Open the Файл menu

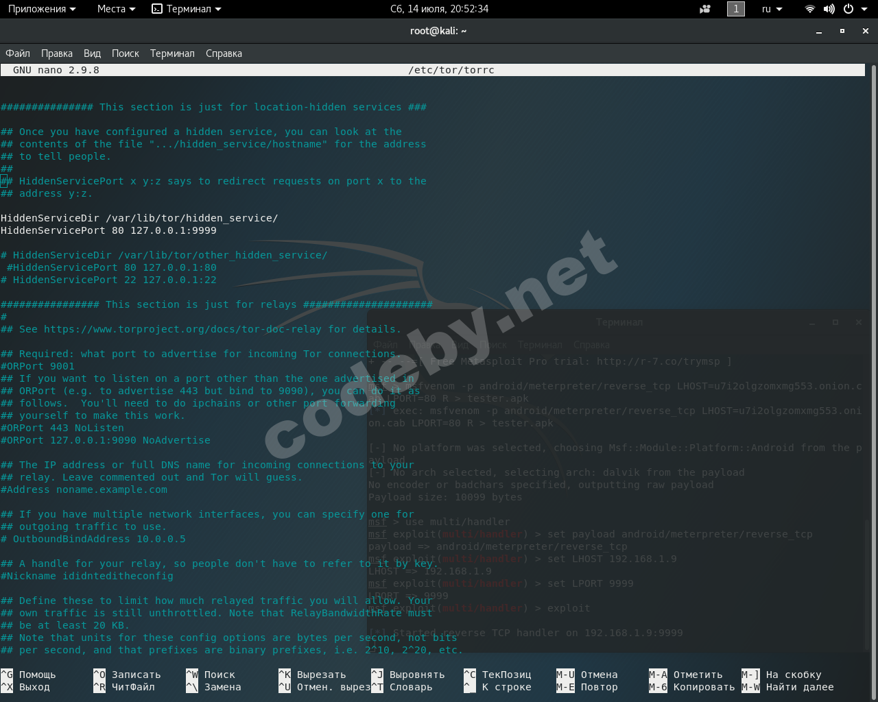click(x=18, y=53)
